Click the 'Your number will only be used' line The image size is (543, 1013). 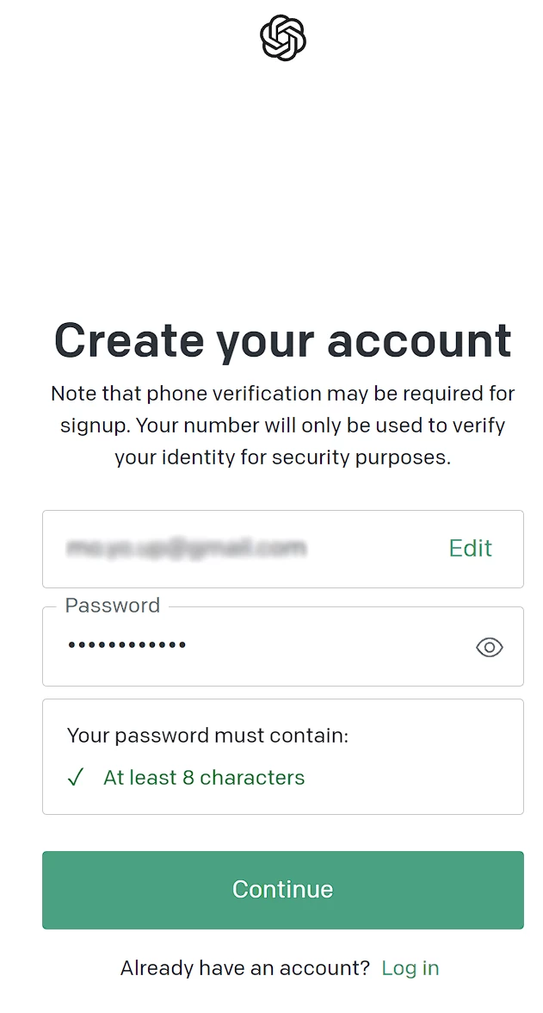[x=283, y=426]
